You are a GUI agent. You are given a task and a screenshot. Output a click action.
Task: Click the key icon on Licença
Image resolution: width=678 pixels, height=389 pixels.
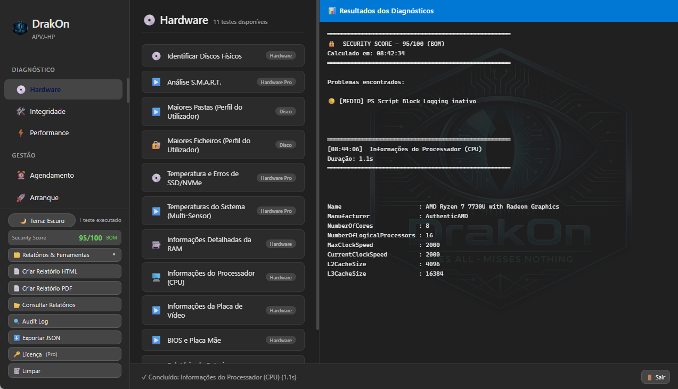tap(17, 354)
